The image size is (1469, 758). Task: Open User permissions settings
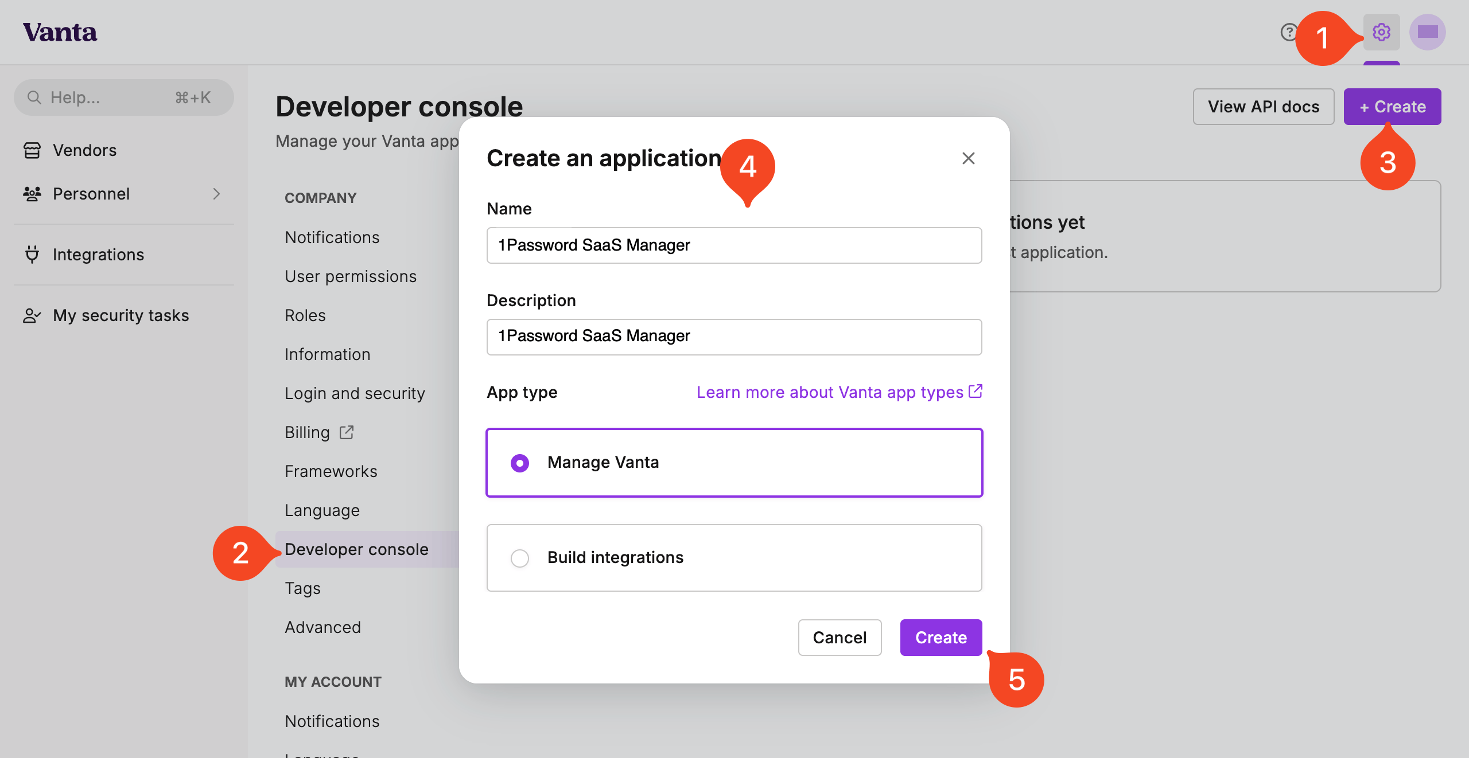[x=351, y=276]
